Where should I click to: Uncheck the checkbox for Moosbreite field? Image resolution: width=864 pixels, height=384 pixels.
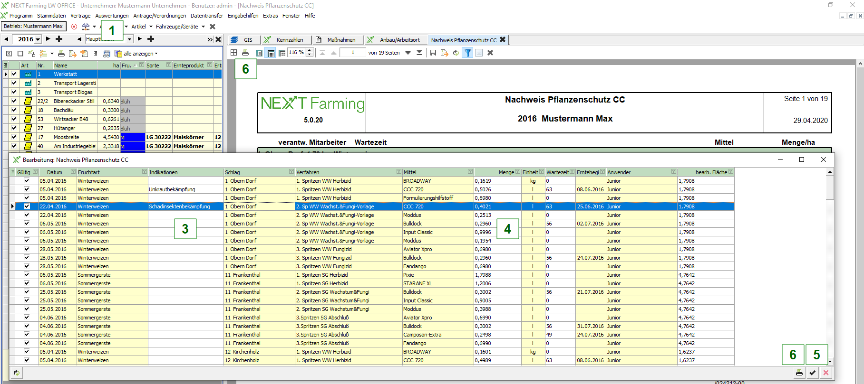point(14,137)
